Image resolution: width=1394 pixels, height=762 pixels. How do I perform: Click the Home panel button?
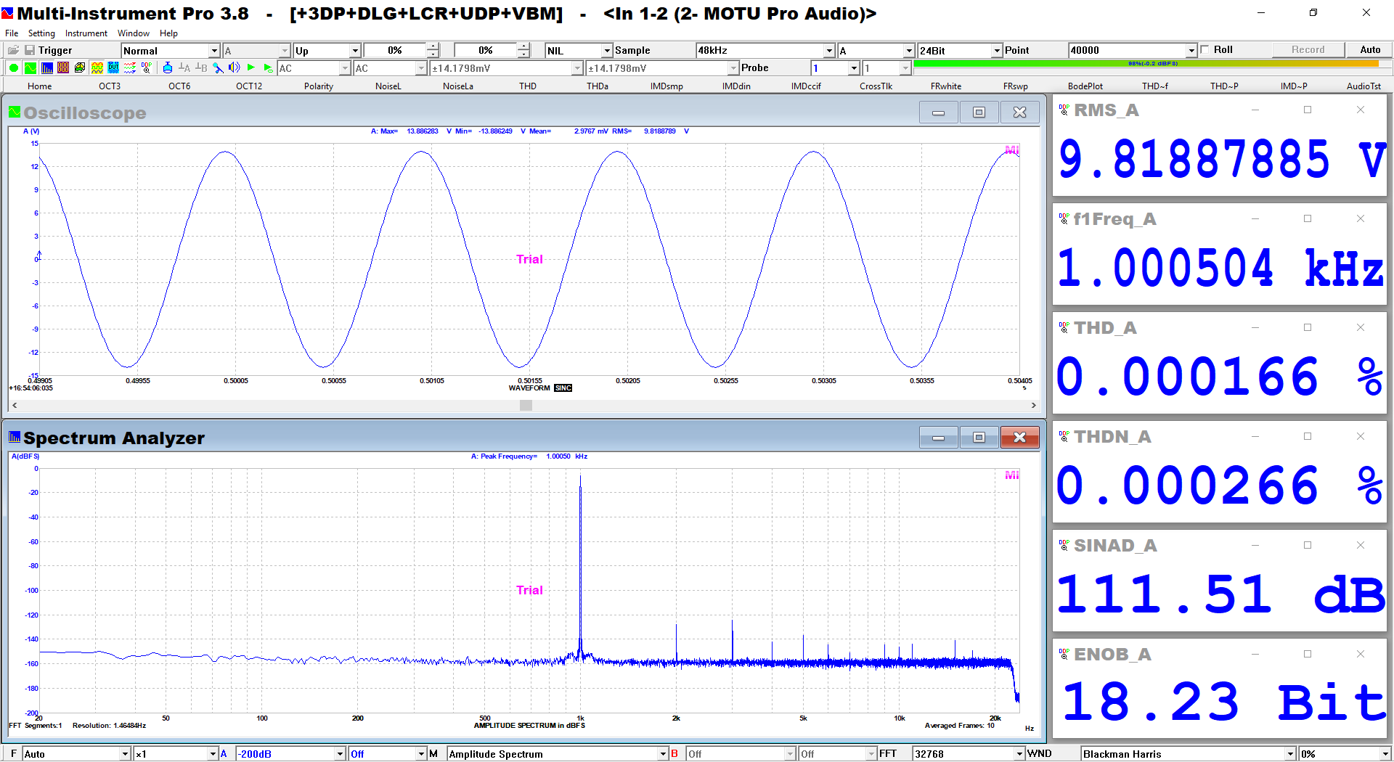tap(40, 86)
